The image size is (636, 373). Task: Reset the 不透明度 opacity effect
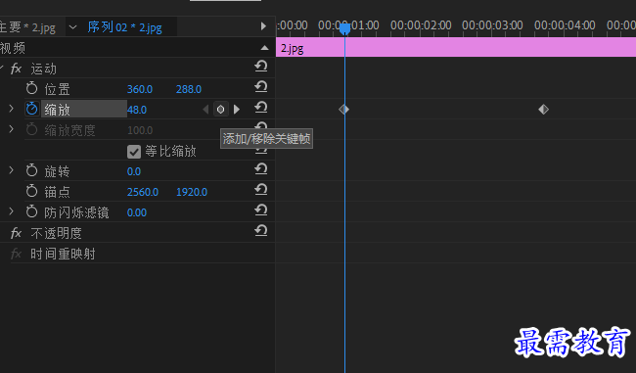click(x=261, y=231)
